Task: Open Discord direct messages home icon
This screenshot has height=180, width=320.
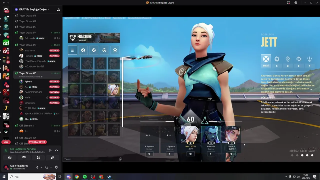Action: click(x=6, y=9)
